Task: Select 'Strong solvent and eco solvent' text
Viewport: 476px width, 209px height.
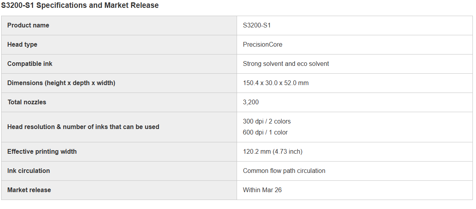Action: [286, 64]
